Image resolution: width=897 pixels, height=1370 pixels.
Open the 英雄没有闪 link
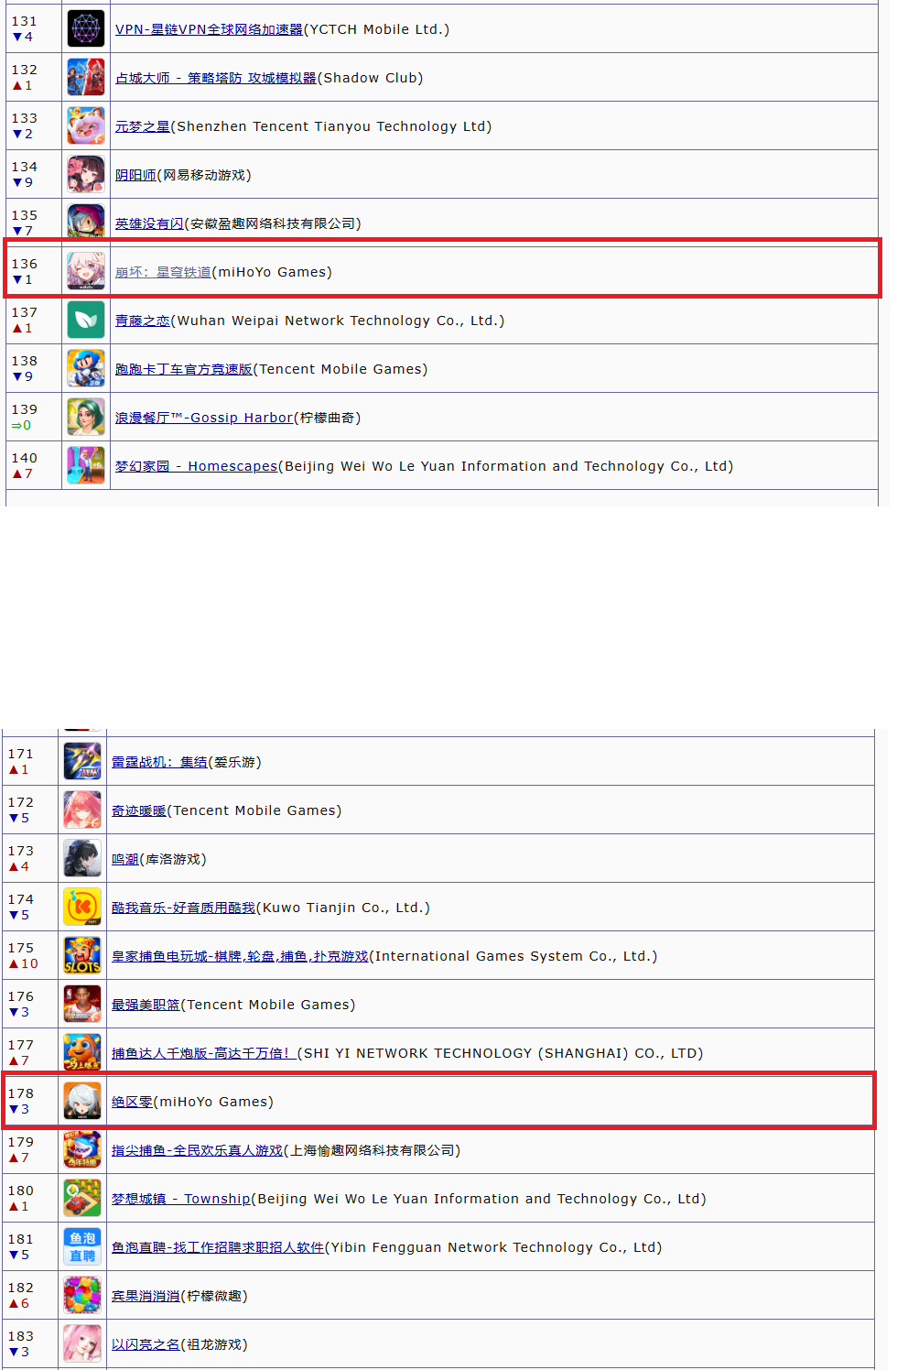[149, 223]
